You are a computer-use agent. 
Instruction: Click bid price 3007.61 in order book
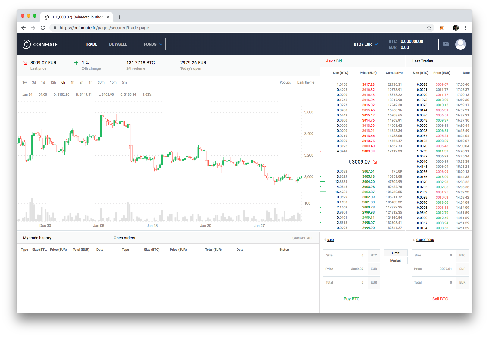[368, 172]
